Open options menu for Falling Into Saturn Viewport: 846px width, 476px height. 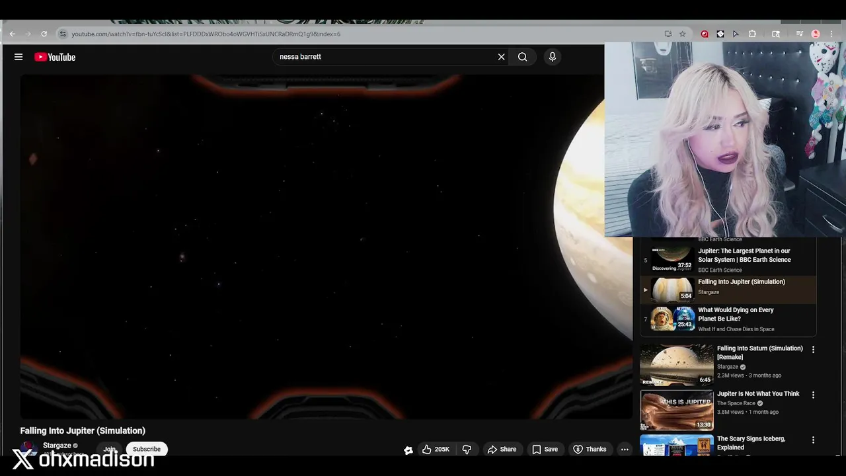pos(813,349)
